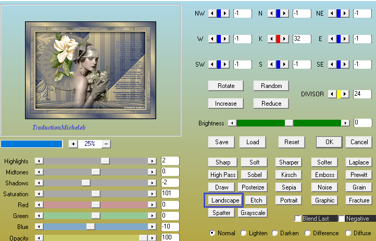Click Brightness slider right arrow
The height and width of the screenshot is (241, 376).
tap(345, 123)
